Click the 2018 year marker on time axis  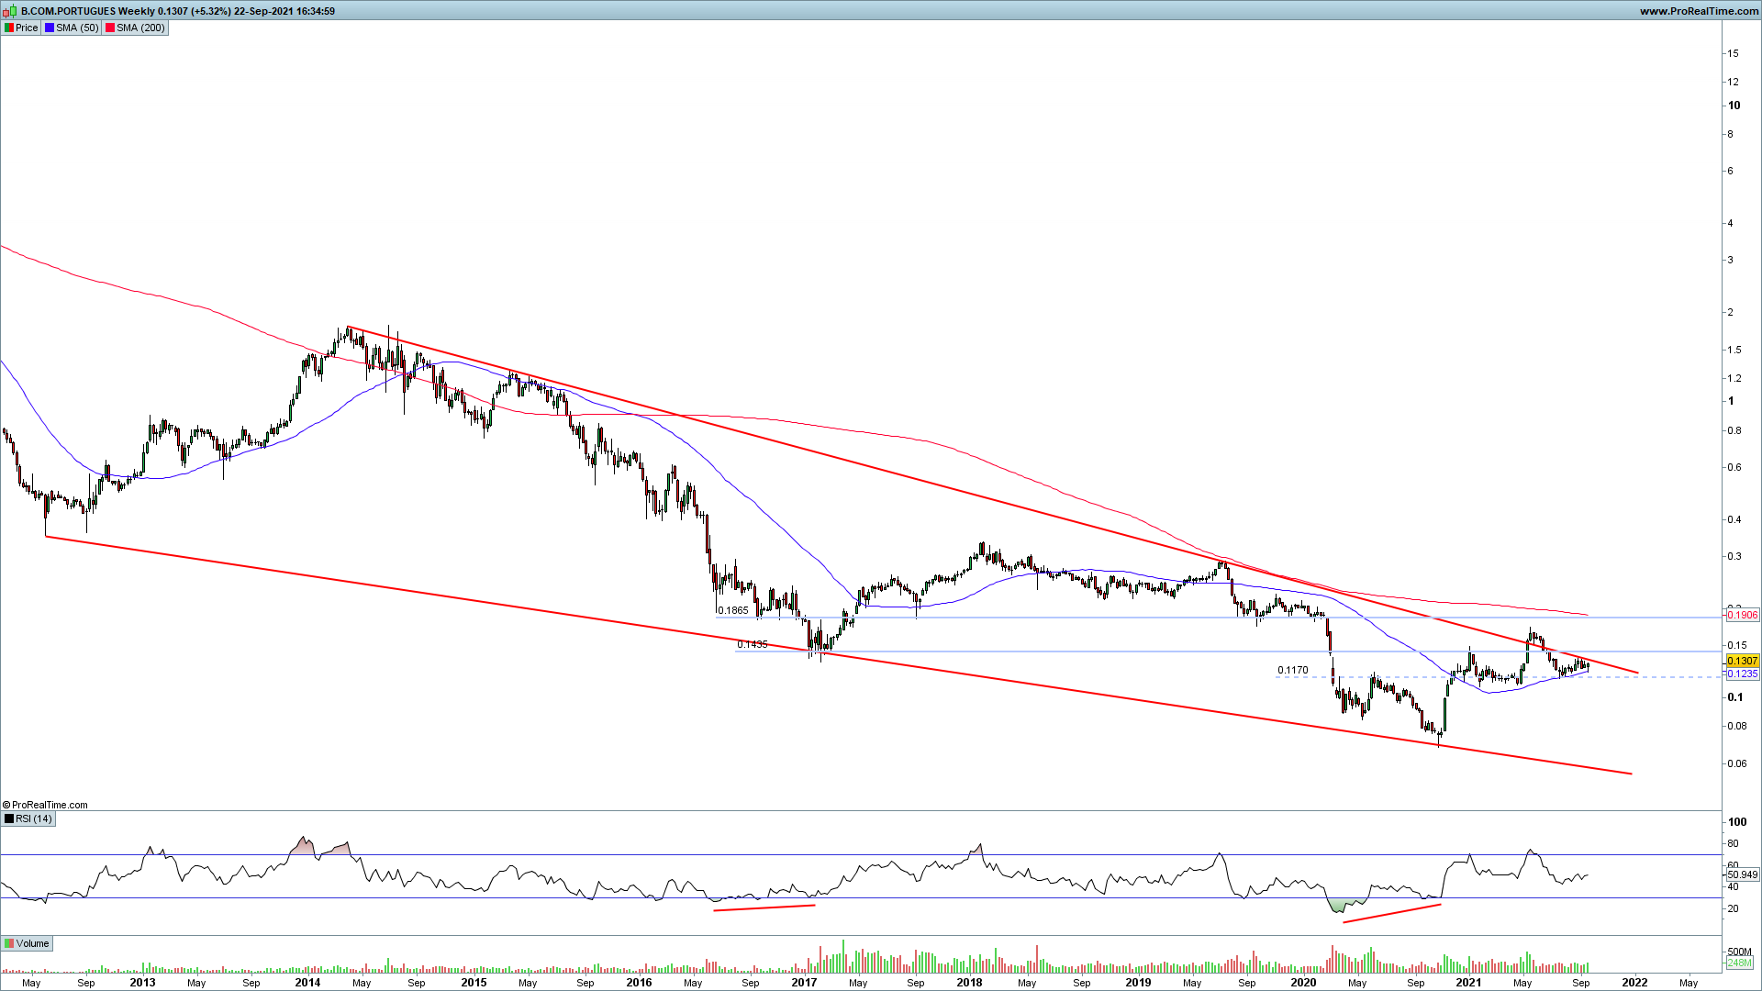point(969,982)
